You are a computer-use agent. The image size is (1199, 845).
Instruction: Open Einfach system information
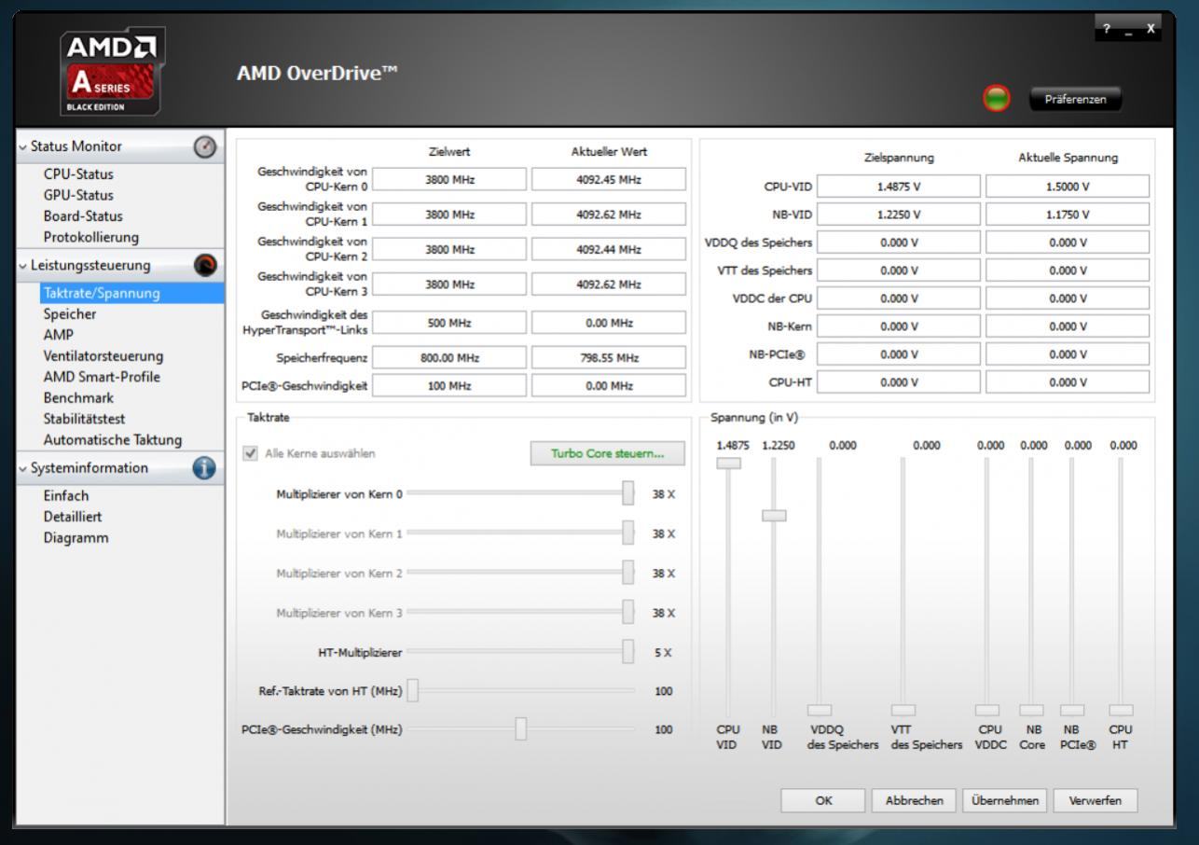click(x=66, y=496)
